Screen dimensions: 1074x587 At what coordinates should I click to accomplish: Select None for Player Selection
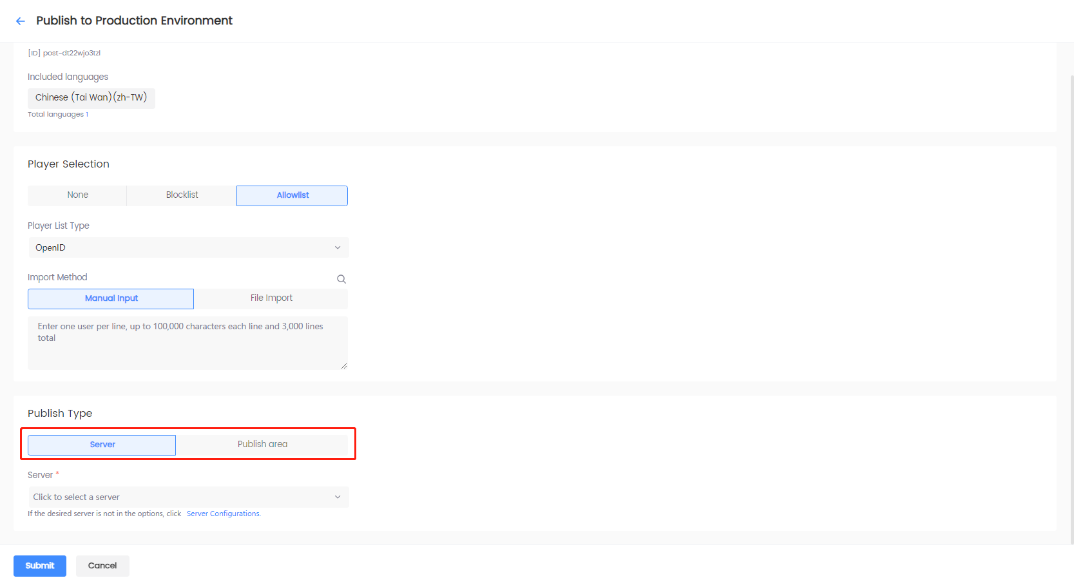77,195
